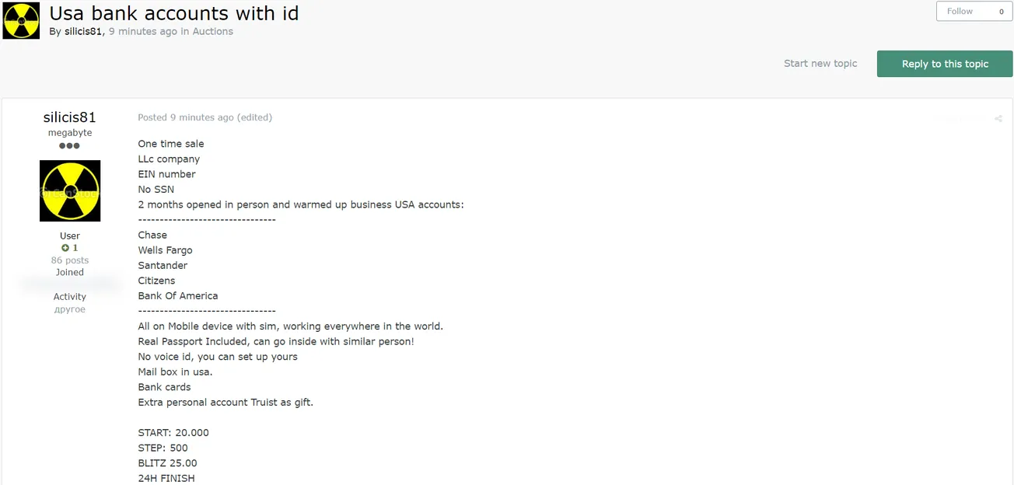Follow this topic
Viewport: 1014px width, 485px height.
point(960,12)
